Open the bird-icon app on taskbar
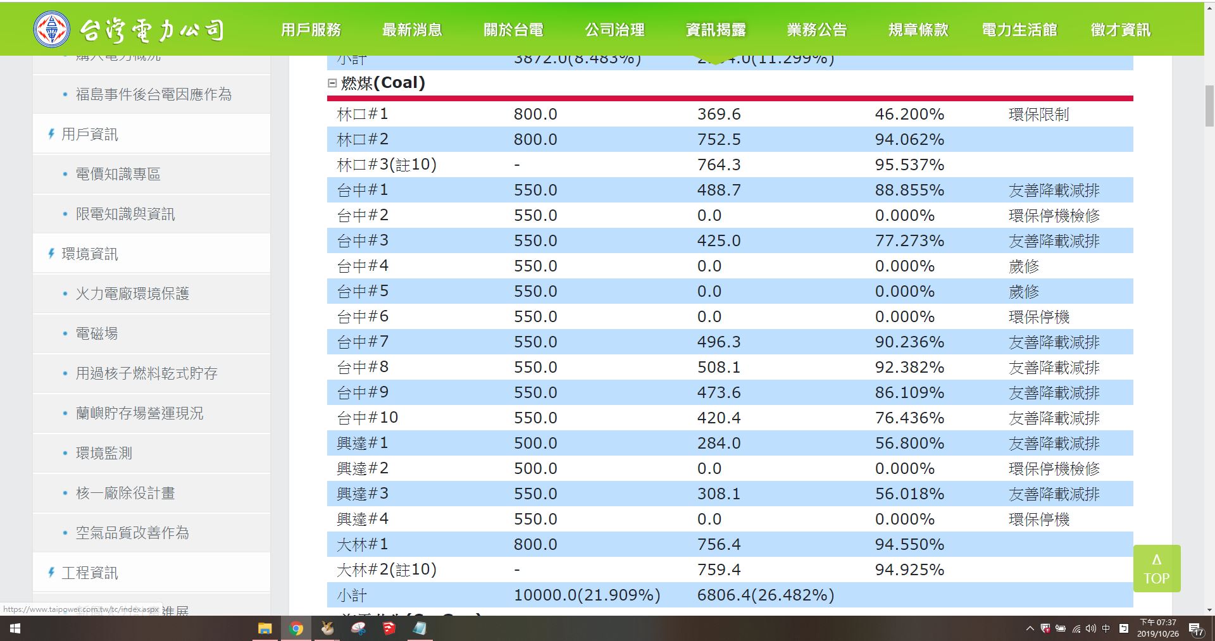The image size is (1215, 641). [327, 628]
